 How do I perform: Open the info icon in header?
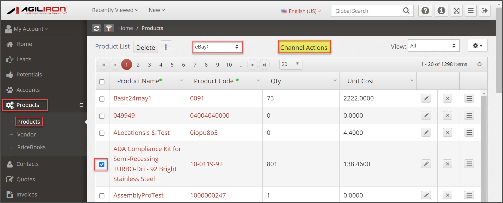click(441, 11)
